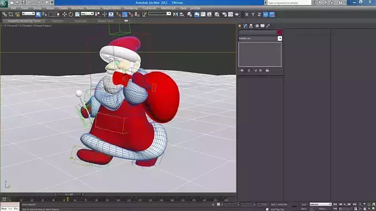Open the selection filter dropdown
The width and height of the screenshot is (376, 211).
(x=28, y=14)
